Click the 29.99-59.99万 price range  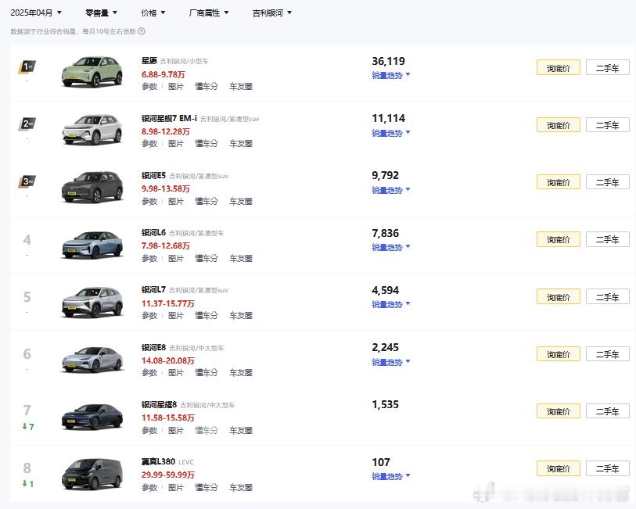point(168,475)
